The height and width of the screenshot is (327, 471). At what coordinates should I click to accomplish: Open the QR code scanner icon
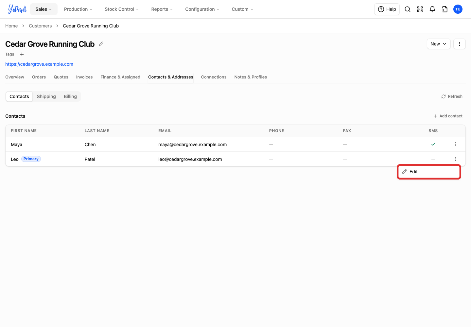420,9
